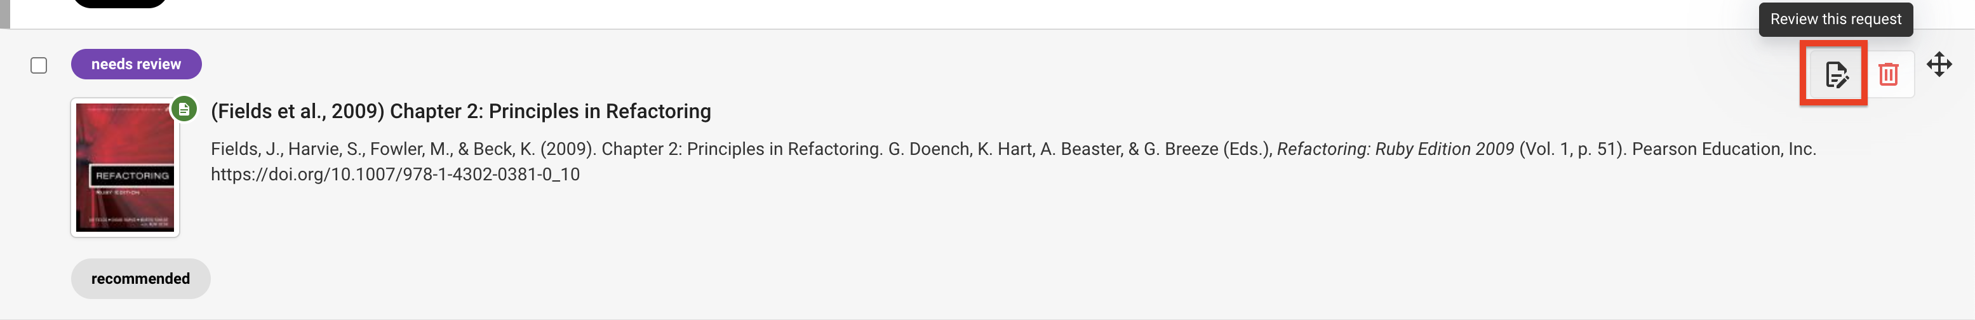
Task: Tick the checkbox beside needs review
Action: coord(39,65)
